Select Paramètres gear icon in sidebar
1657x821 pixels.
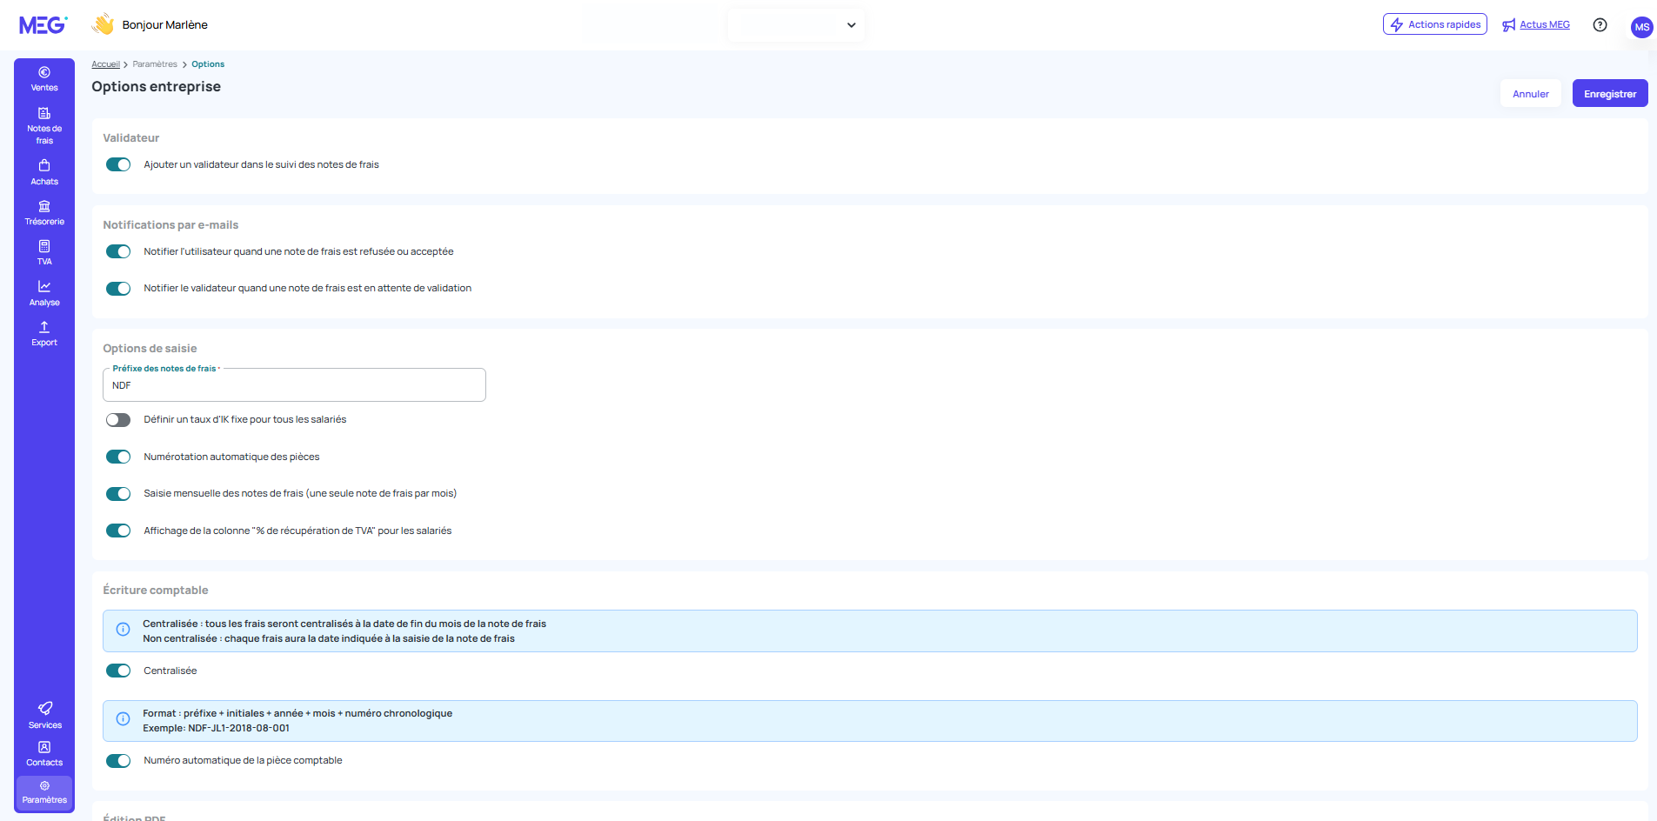click(44, 785)
